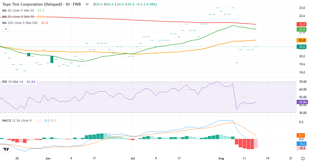This screenshot has height=162, width=309.
Task: Click the red 22.0 SMA 200 price label
Action: point(302,24)
